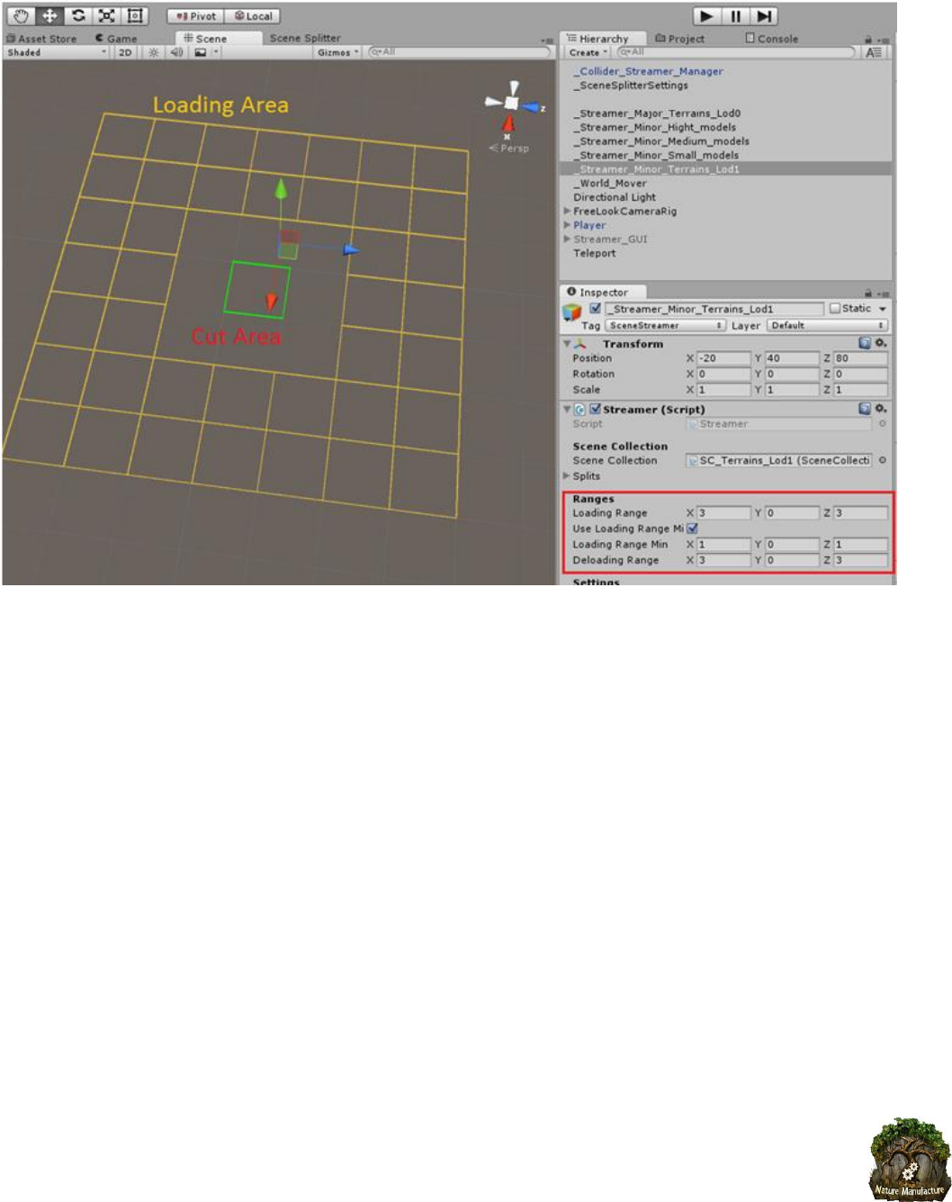This screenshot has height=1202, width=952.
Task: Edit the object name field
Action: tap(714, 309)
